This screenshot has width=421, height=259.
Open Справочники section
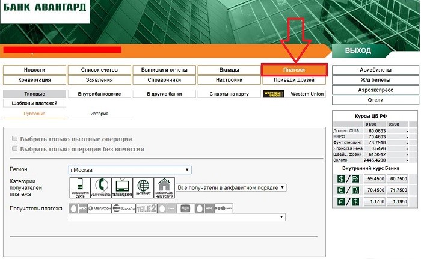[164, 80]
